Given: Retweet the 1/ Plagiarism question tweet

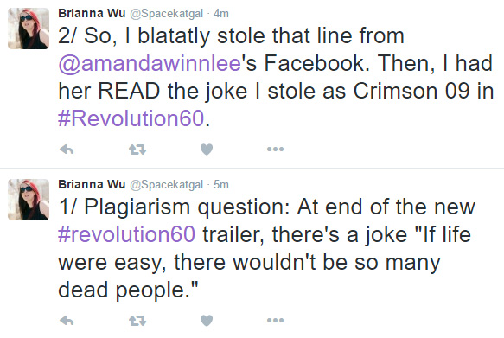Looking at the screenshot, I should tap(137, 321).
